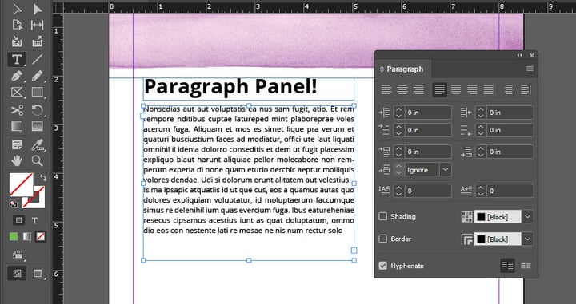Select the Gap tool

pyautogui.click(x=37, y=25)
